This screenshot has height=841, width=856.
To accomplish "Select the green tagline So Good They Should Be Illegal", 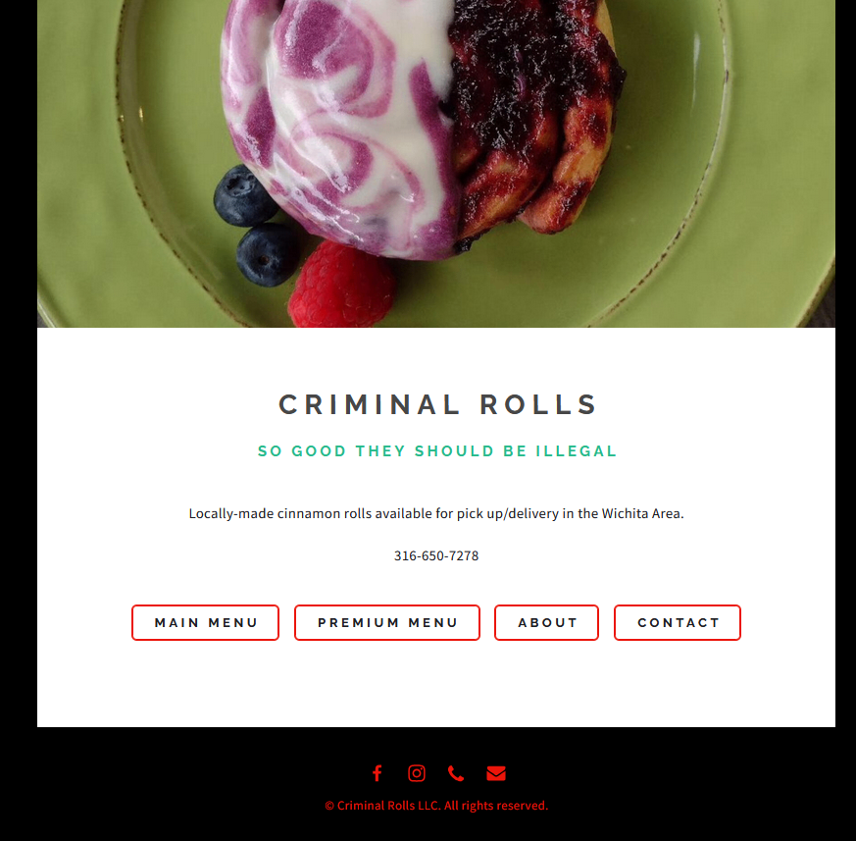I will click(437, 451).
